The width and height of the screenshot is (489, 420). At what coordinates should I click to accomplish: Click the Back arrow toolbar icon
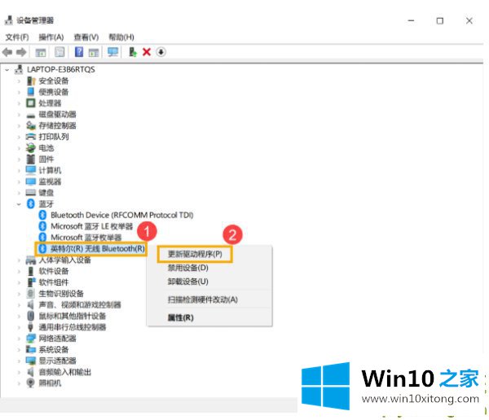[7, 52]
